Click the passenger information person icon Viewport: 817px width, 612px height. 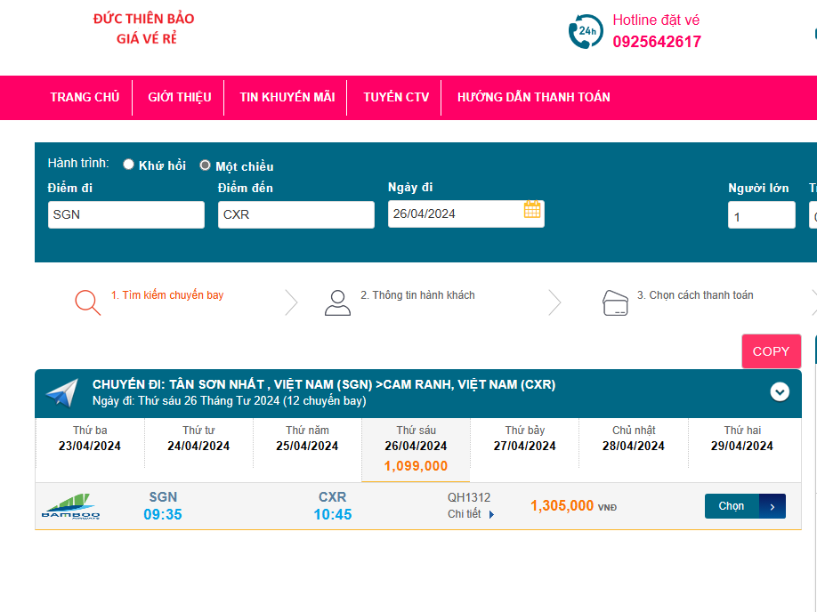[337, 302]
